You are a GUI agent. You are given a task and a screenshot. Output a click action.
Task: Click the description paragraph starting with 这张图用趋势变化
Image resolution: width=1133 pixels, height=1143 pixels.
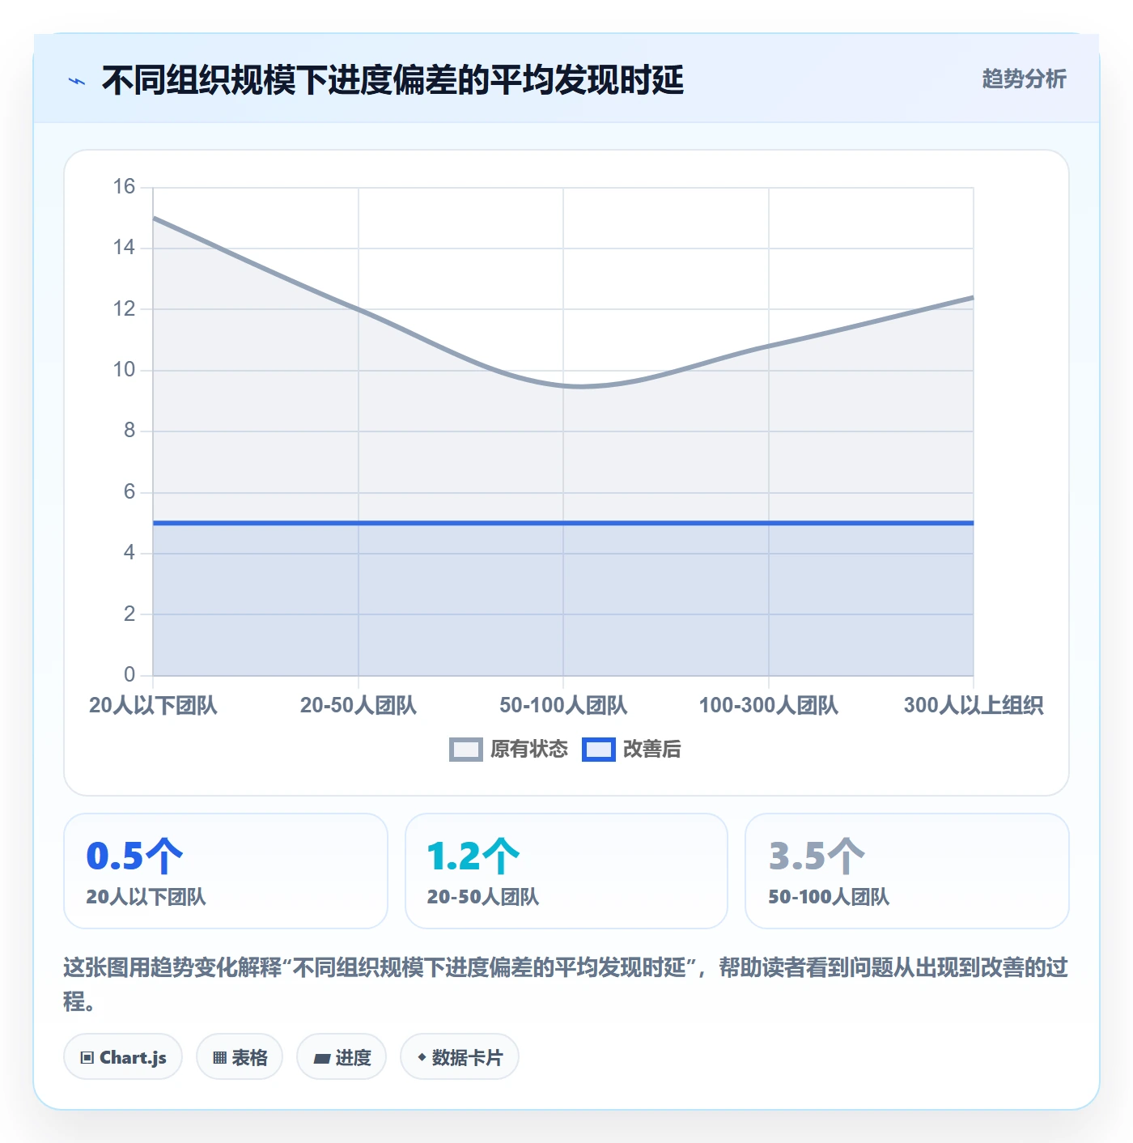pyautogui.click(x=566, y=984)
